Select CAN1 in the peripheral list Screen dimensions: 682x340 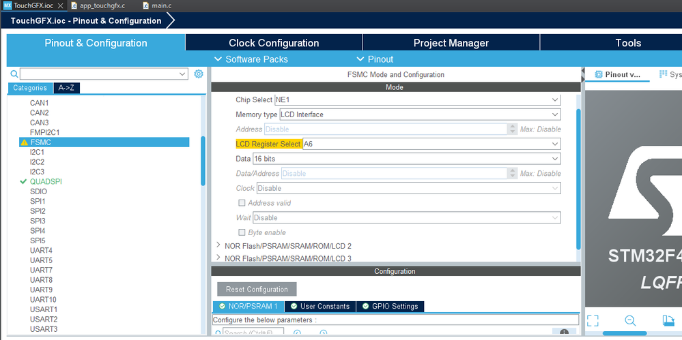pyautogui.click(x=39, y=103)
